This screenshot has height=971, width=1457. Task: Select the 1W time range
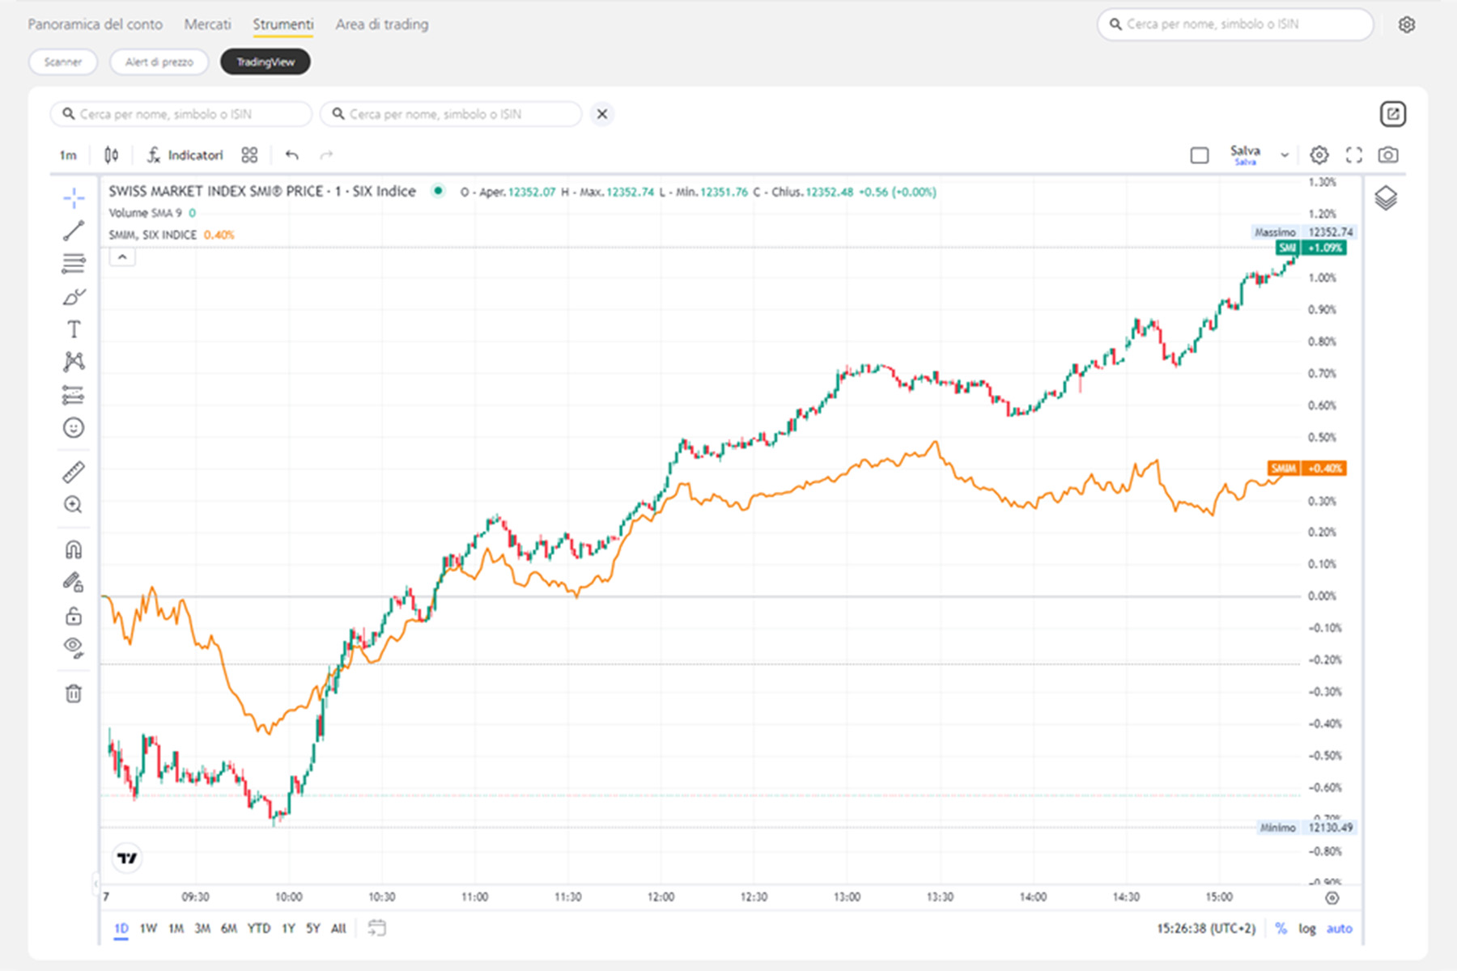[148, 928]
